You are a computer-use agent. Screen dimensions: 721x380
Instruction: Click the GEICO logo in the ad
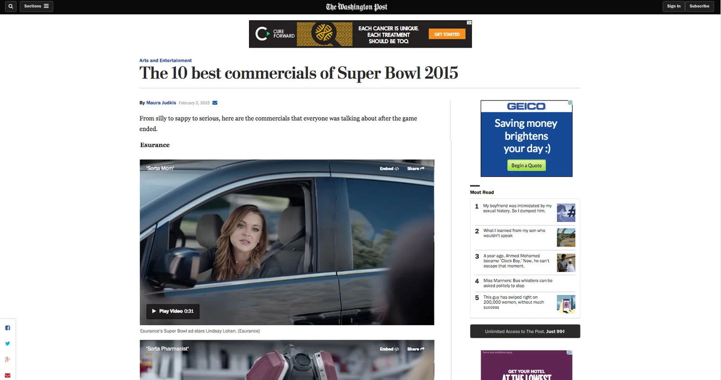click(526, 106)
